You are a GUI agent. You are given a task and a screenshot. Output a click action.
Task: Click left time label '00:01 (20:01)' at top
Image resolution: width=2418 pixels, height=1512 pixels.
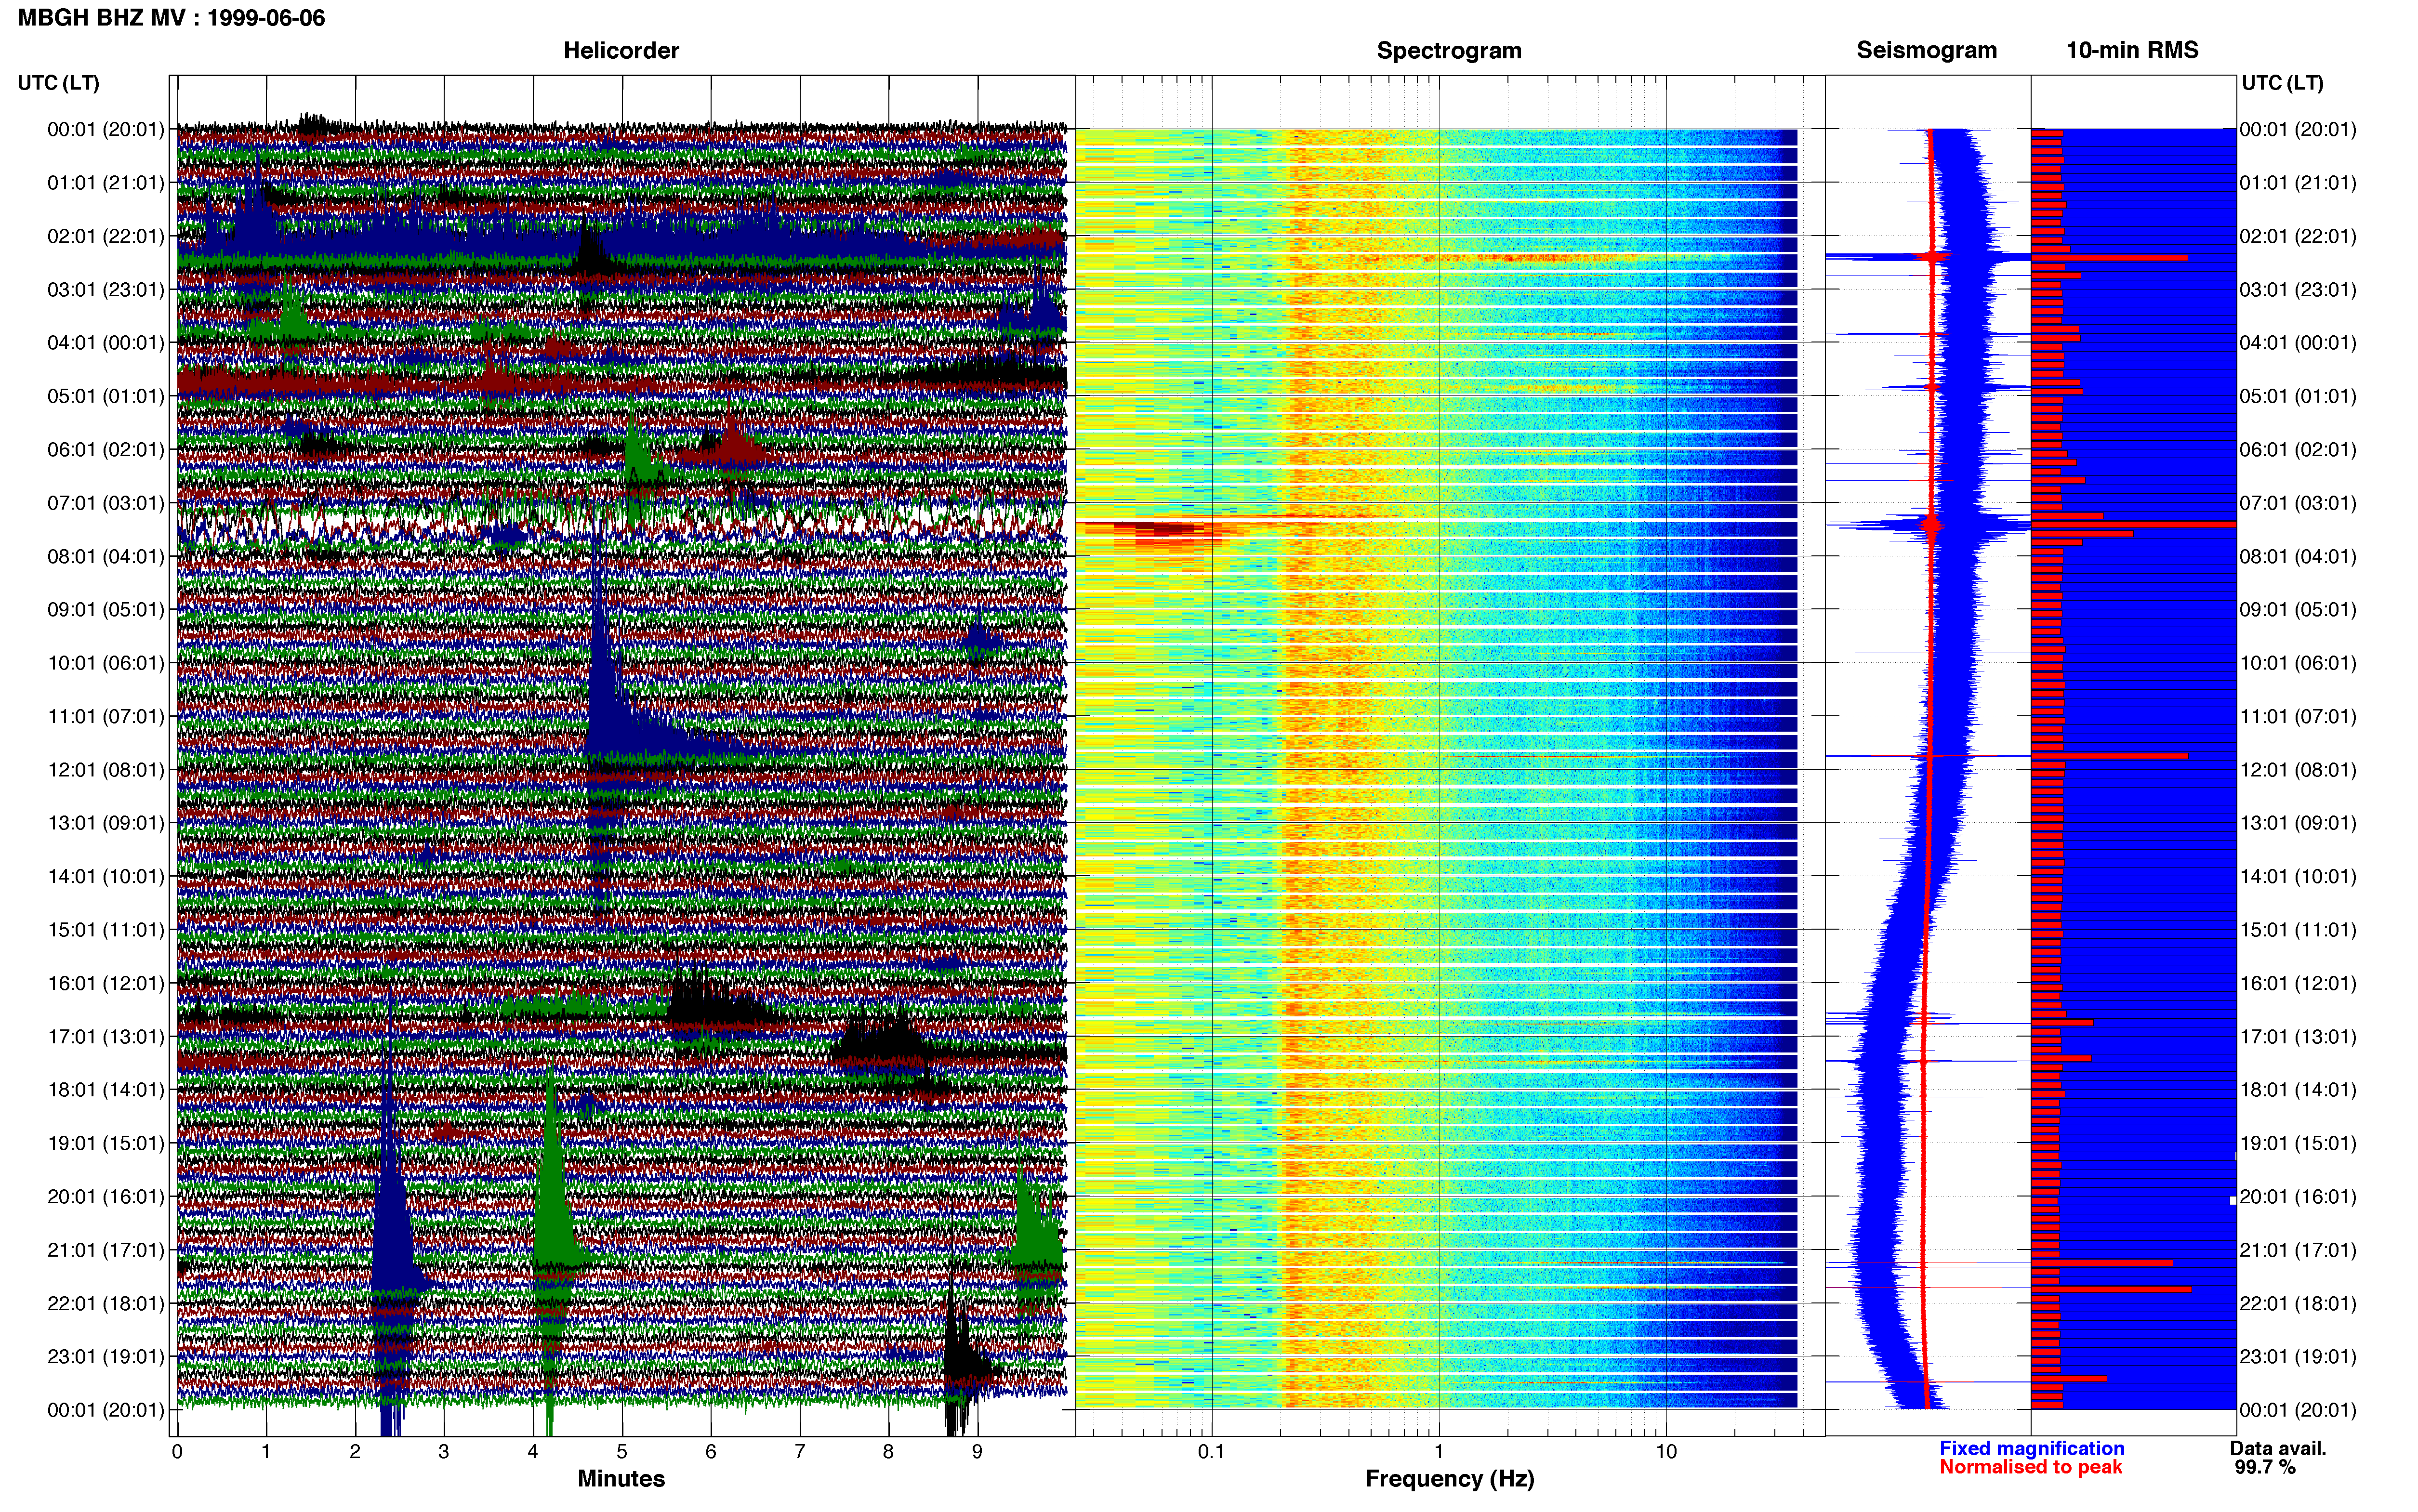(x=105, y=129)
